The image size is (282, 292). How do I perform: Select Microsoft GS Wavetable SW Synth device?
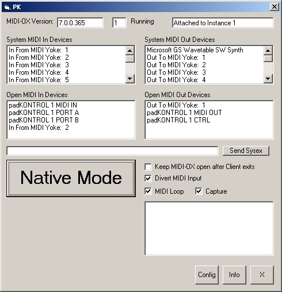click(x=195, y=50)
